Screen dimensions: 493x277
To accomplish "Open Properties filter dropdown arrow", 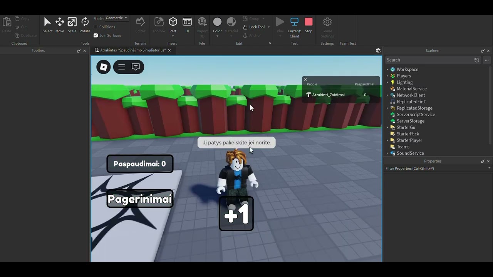I will 490,168.
